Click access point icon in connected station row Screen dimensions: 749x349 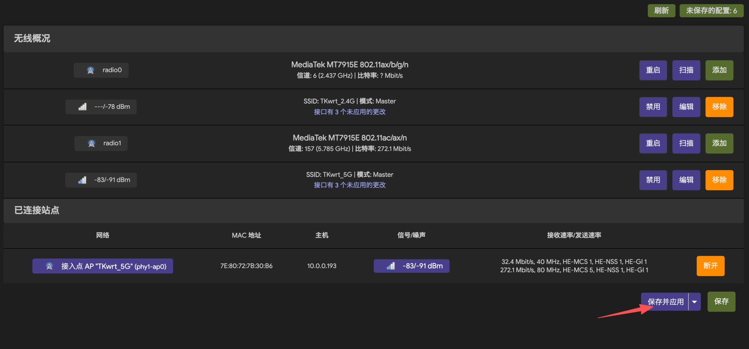(x=49, y=266)
